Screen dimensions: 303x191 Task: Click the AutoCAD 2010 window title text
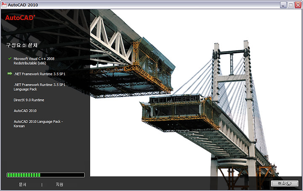click(x=23, y=5)
